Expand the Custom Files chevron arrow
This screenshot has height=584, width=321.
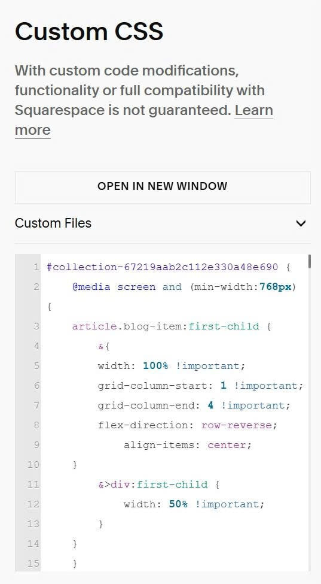(301, 223)
